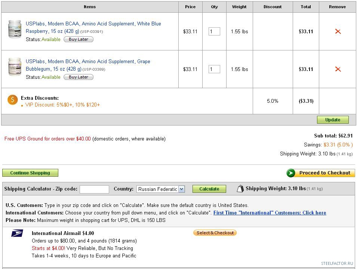Viewport: 357px width, 269px height.
Task: Open Grape Bubblegum product thumbnail
Action: (15, 67)
